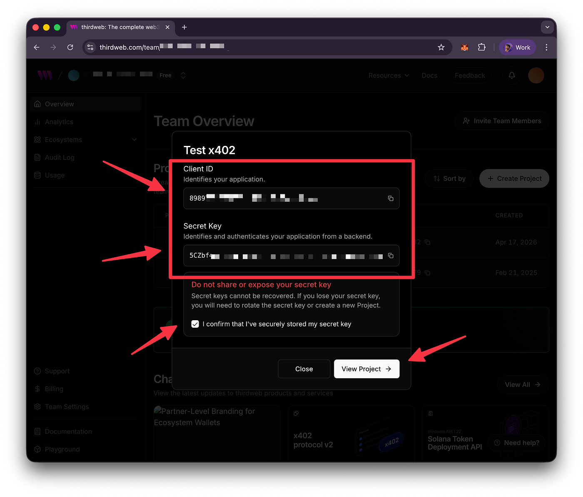583x497 pixels.
Task: Click the team avatar in the header
Action: coord(74,75)
